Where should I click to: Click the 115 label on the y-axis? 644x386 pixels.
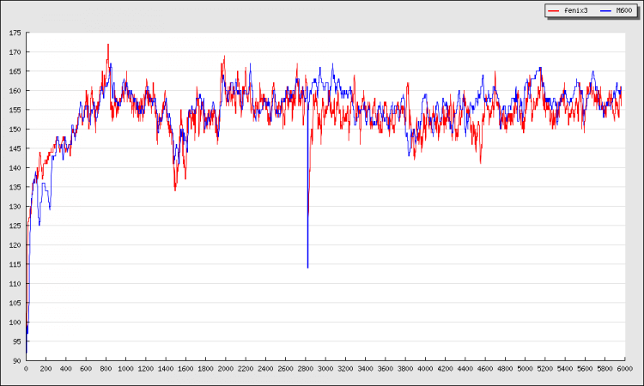pyautogui.click(x=15, y=264)
